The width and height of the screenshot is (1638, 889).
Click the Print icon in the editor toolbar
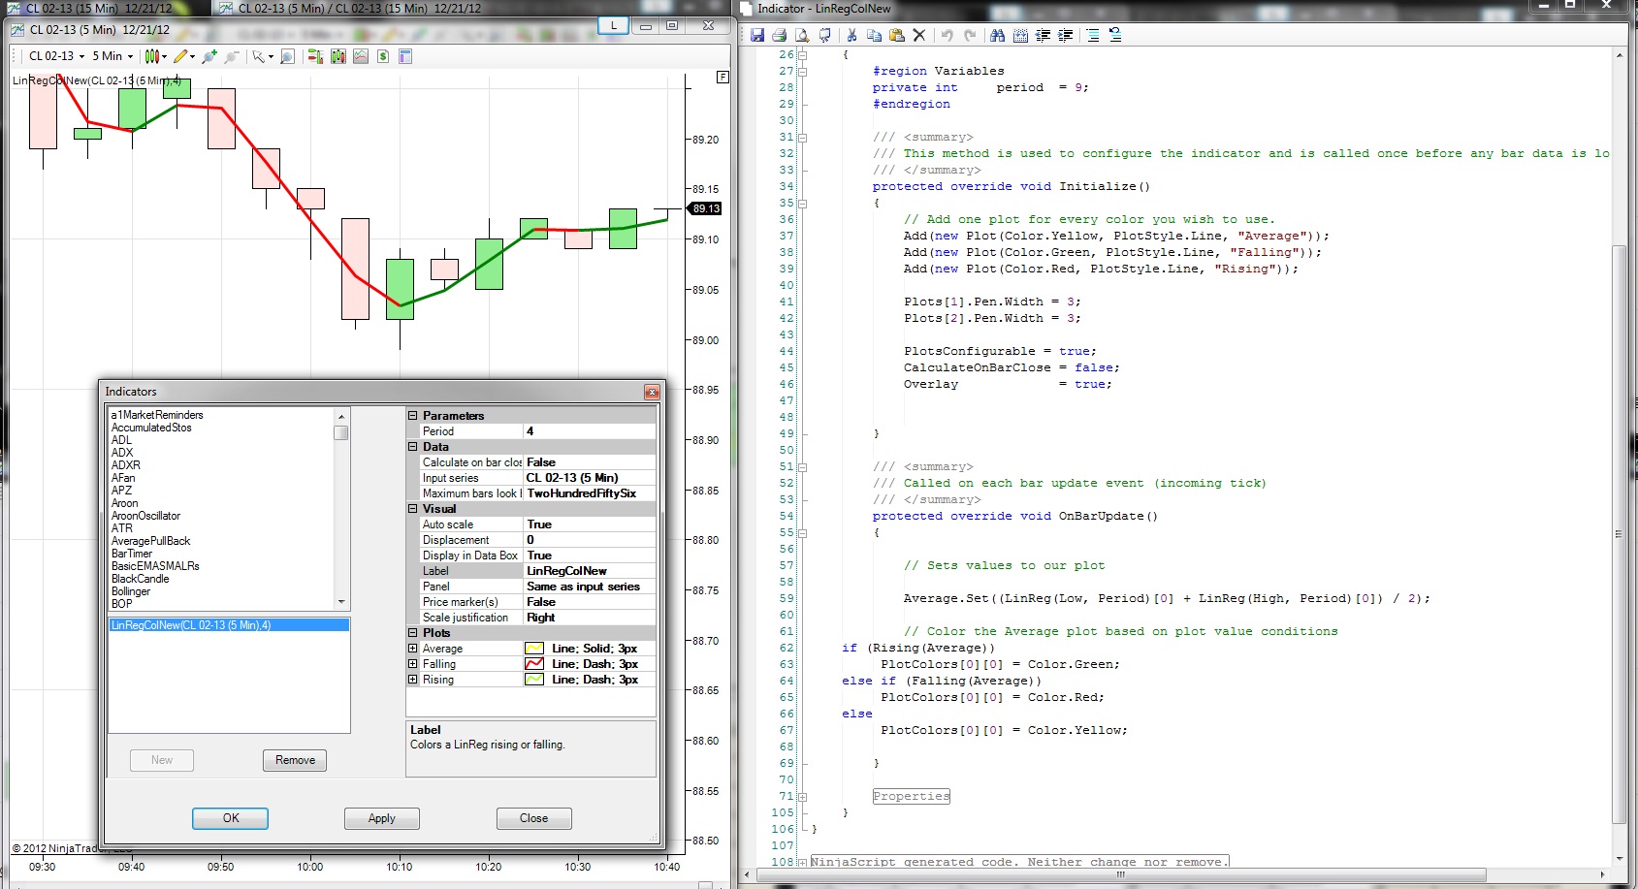pyautogui.click(x=779, y=36)
